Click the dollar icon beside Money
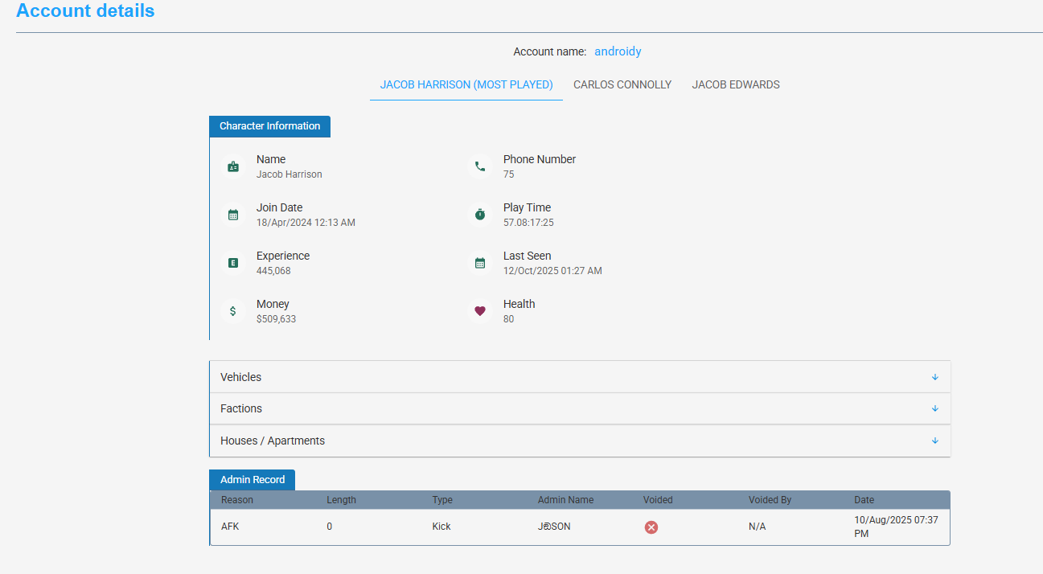Viewport: 1043px width, 574px height. [233, 311]
